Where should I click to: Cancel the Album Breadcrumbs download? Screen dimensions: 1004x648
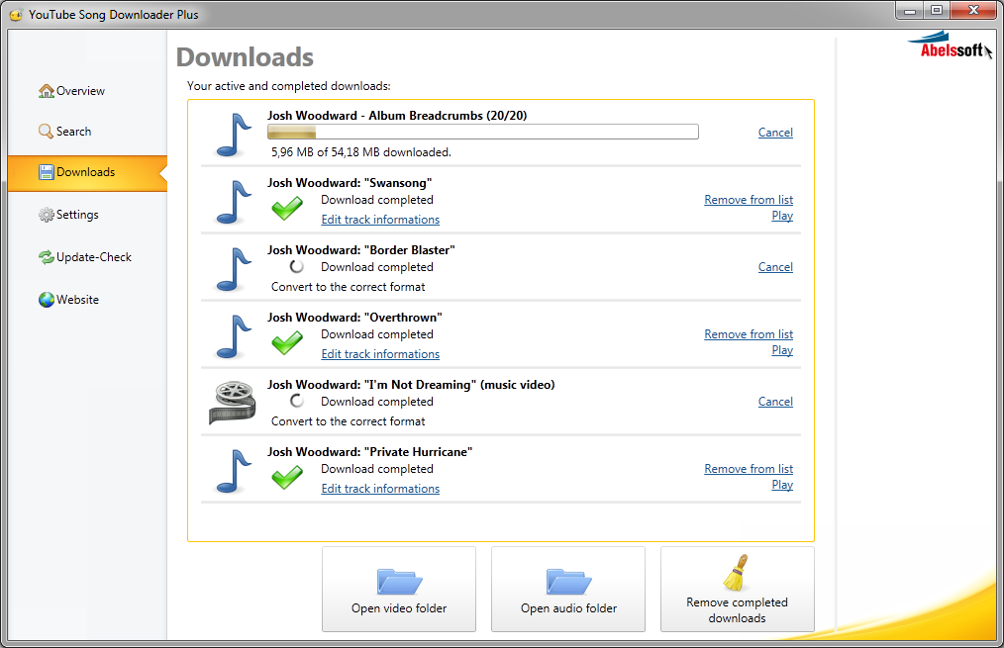pyautogui.click(x=775, y=133)
